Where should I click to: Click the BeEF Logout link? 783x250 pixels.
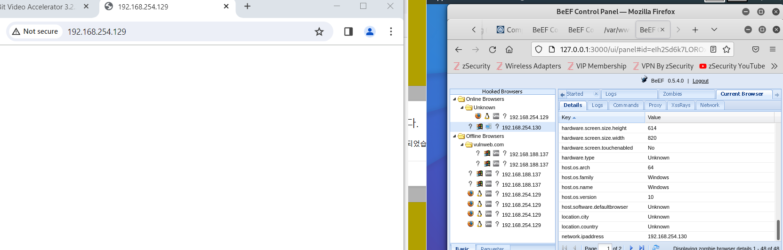(x=701, y=81)
